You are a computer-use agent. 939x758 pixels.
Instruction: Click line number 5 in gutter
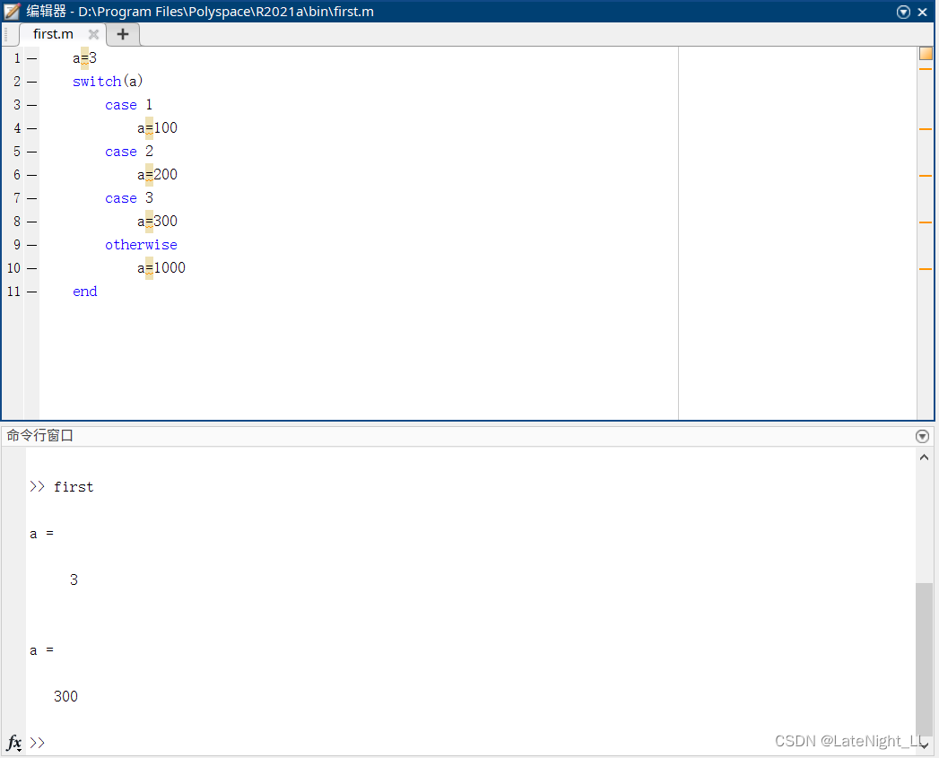(x=17, y=152)
